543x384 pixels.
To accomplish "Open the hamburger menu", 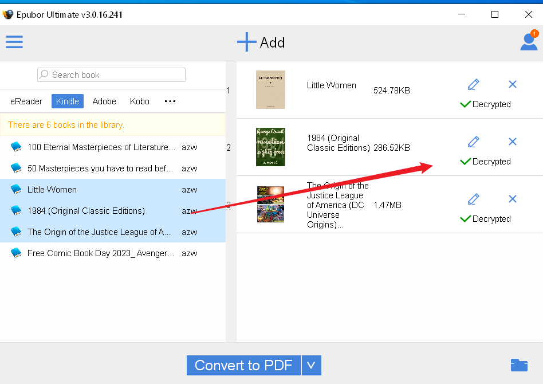I will click(x=14, y=42).
